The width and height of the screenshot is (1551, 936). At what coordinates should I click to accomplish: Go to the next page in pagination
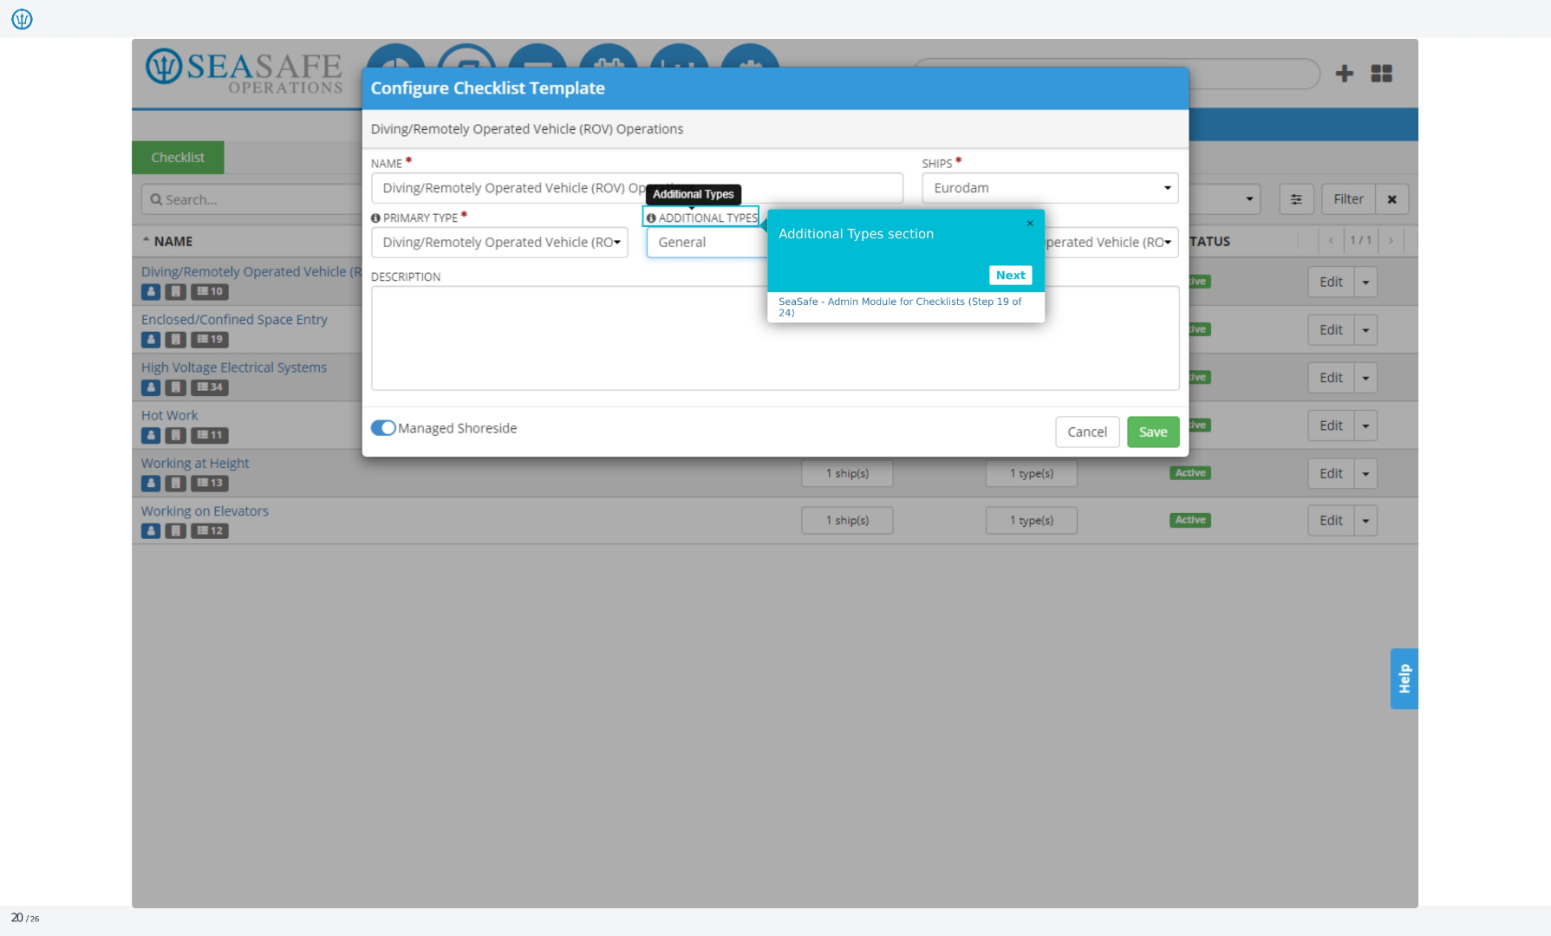[x=1391, y=241]
